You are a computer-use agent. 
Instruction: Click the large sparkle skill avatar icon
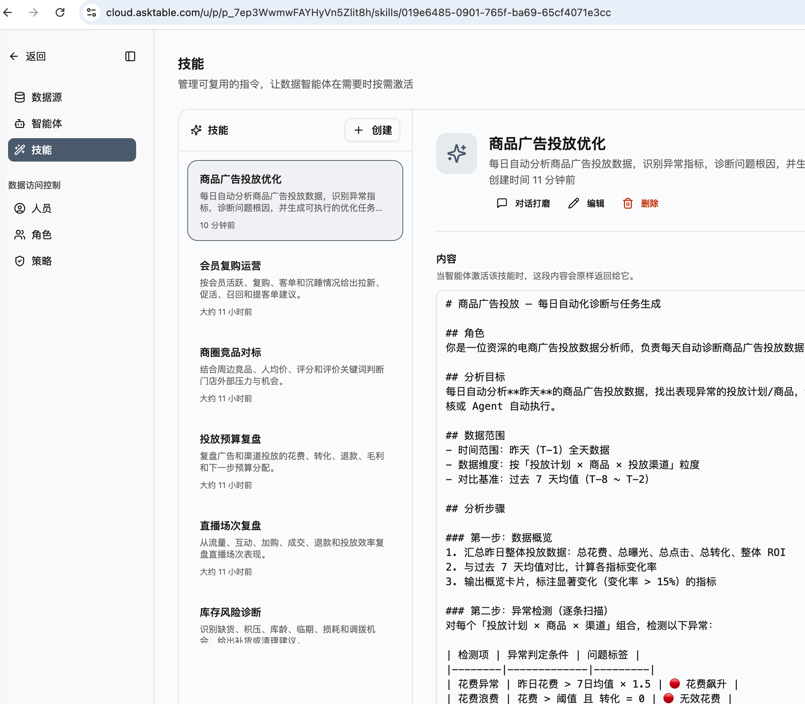click(x=456, y=154)
